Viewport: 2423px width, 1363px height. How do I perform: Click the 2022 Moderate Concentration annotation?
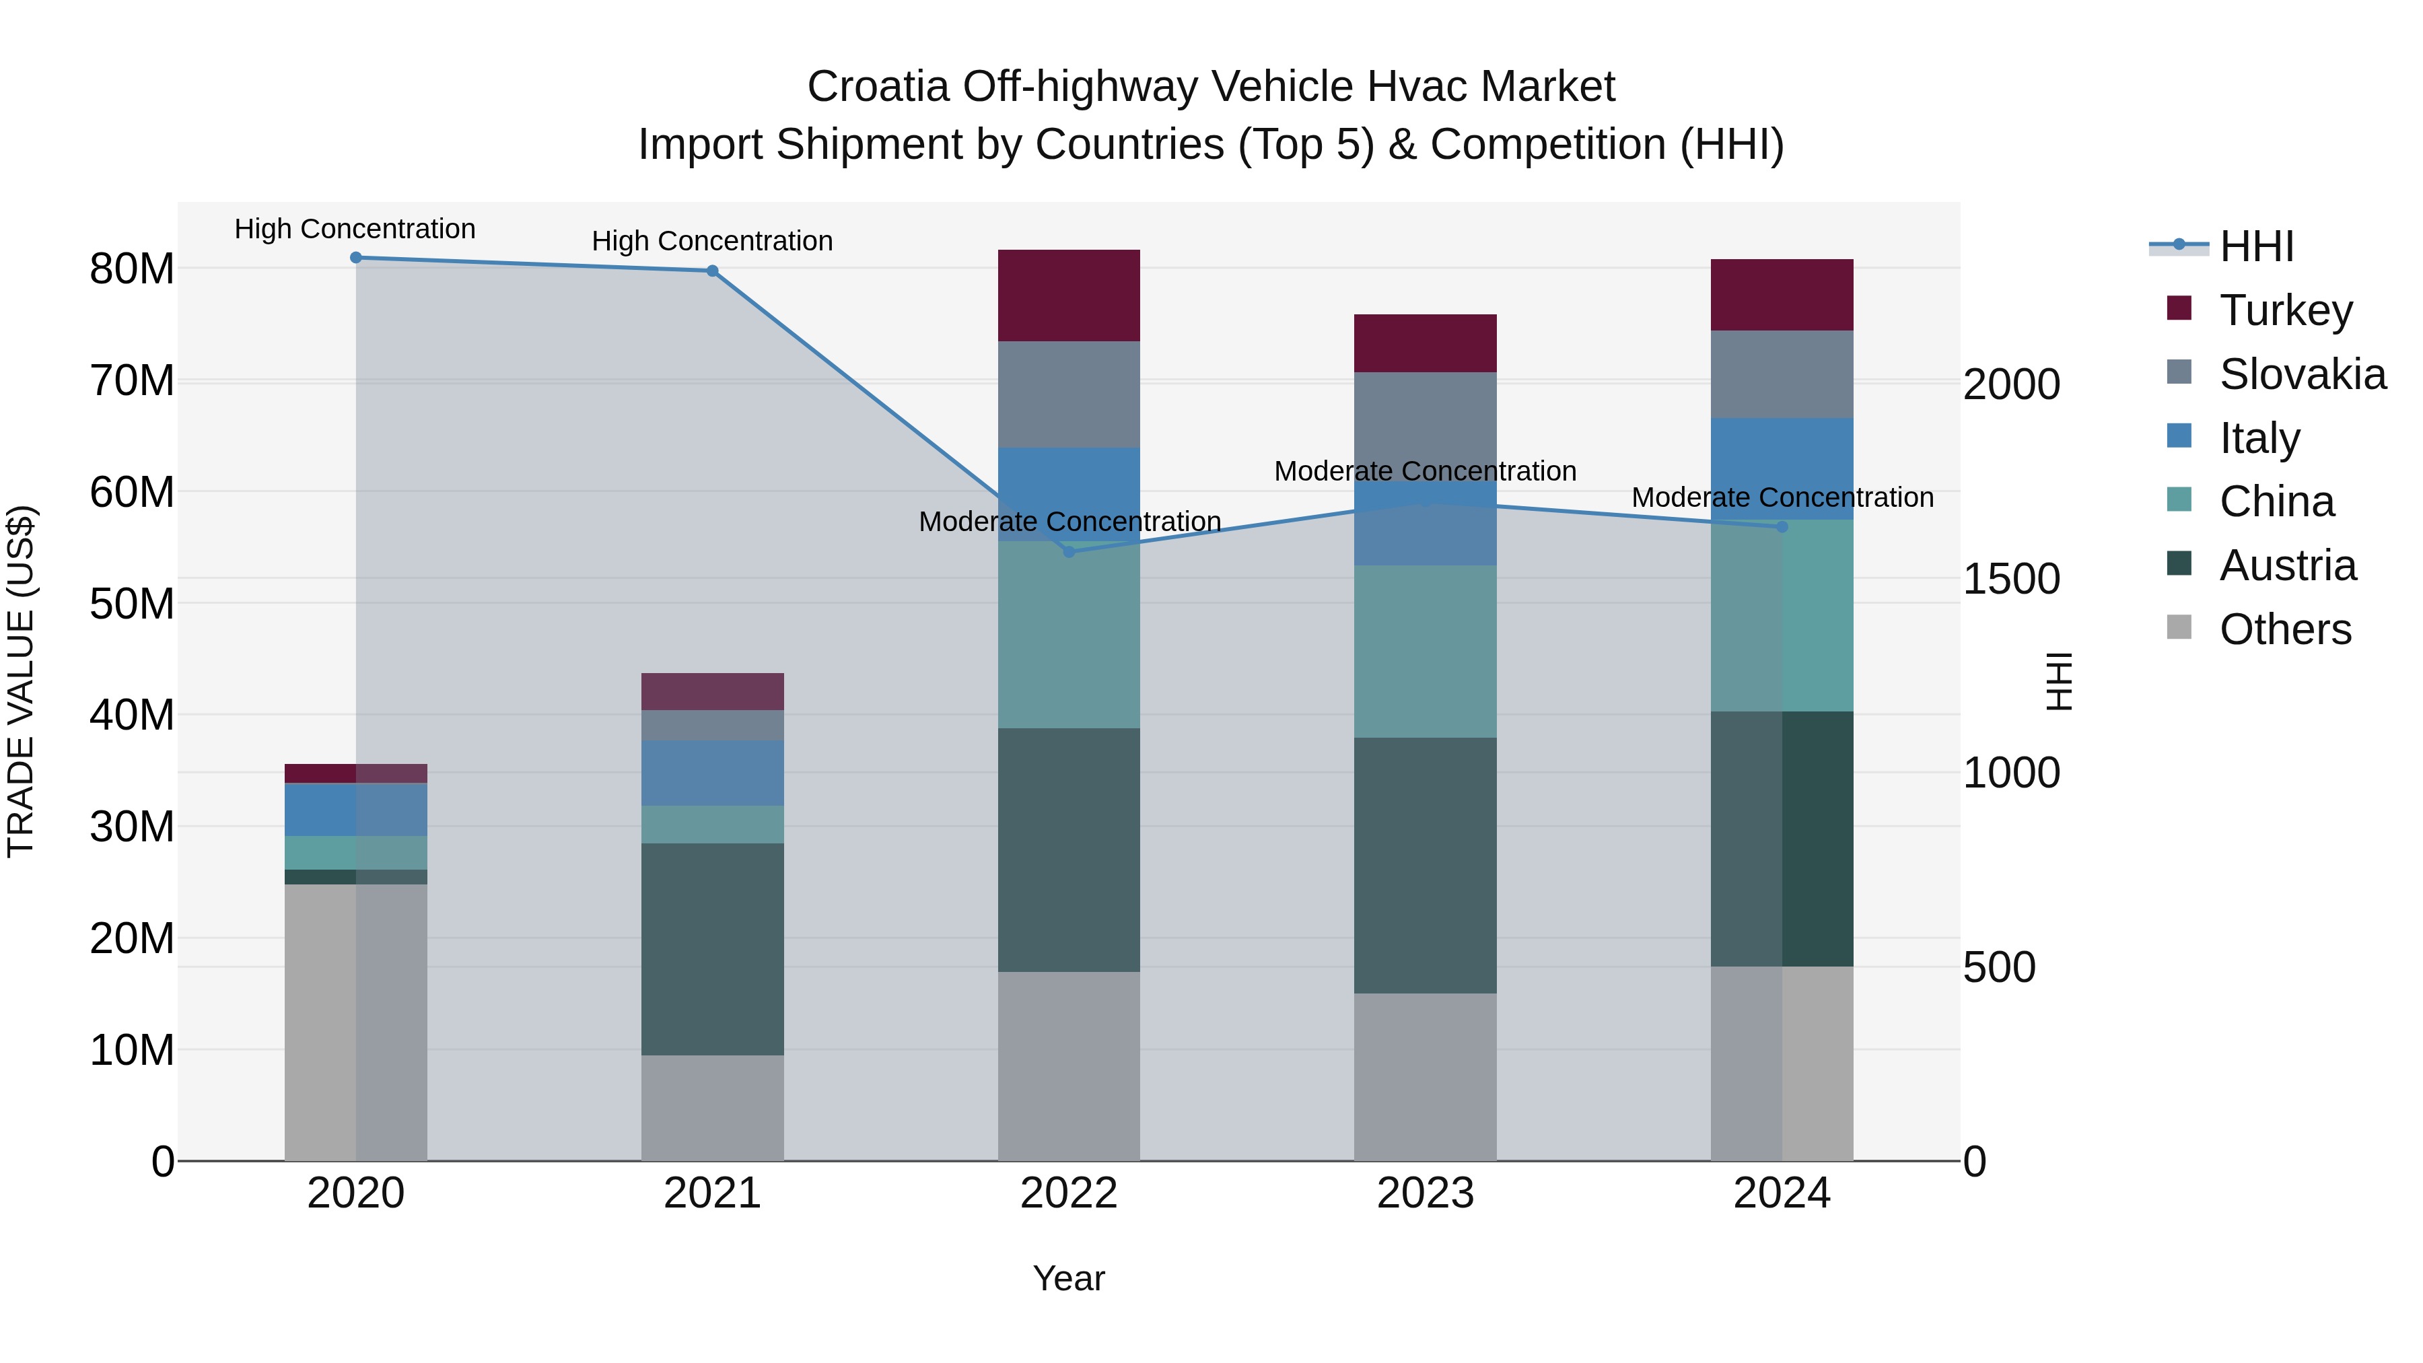tap(1069, 521)
